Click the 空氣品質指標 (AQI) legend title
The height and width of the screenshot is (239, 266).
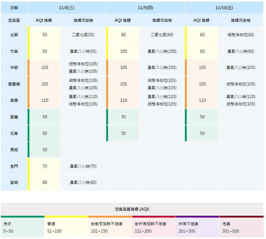click(132, 209)
